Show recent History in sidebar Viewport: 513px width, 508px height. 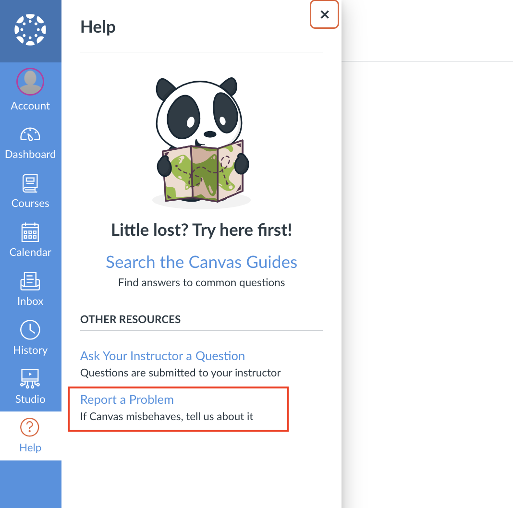click(x=30, y=338)
